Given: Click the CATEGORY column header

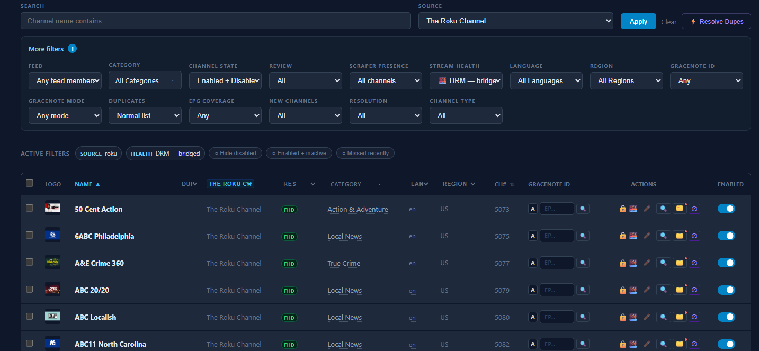Looking at the screenshot, I should tap(356, 184).
